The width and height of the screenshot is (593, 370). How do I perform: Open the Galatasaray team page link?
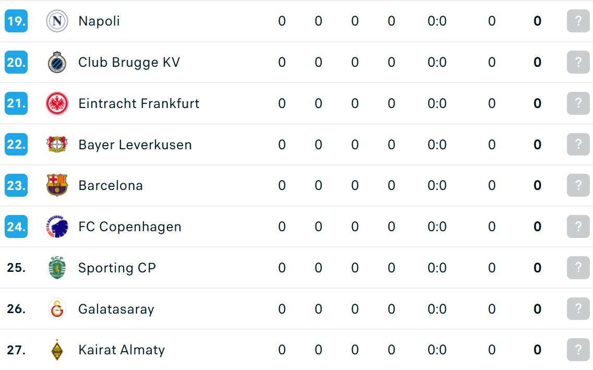point(116,309)
